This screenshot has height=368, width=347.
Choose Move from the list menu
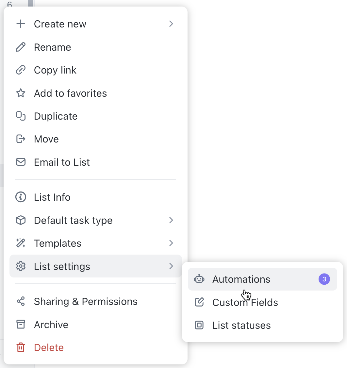coord(46,139)
